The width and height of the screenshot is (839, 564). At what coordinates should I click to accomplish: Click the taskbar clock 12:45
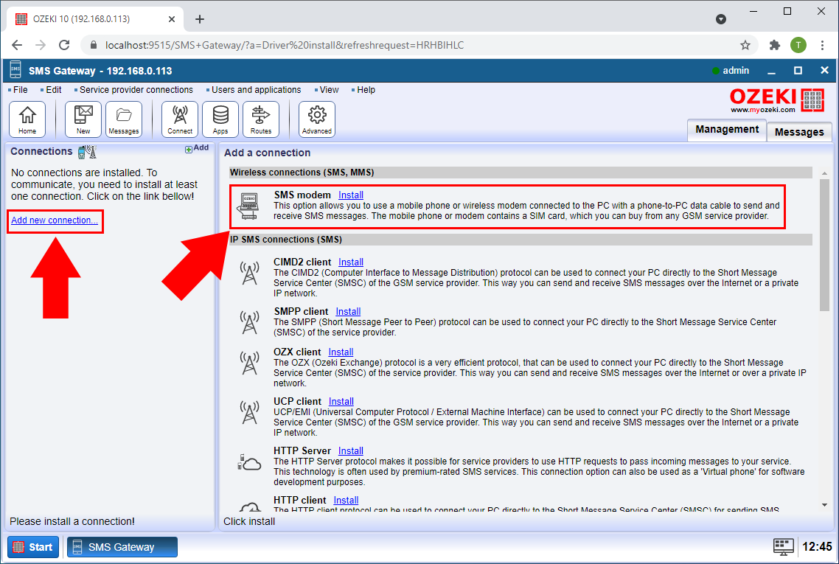(x=817, y=547)
